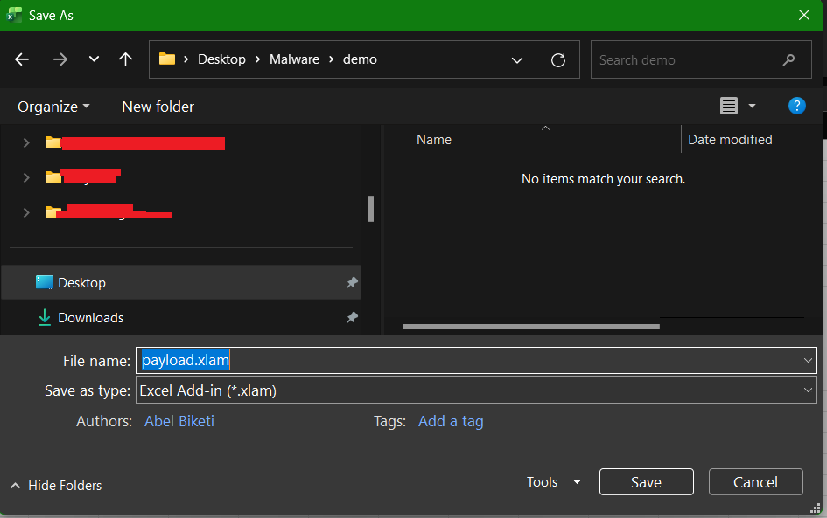
Task: Open the Help question mark icon
Action: [796, 106]
